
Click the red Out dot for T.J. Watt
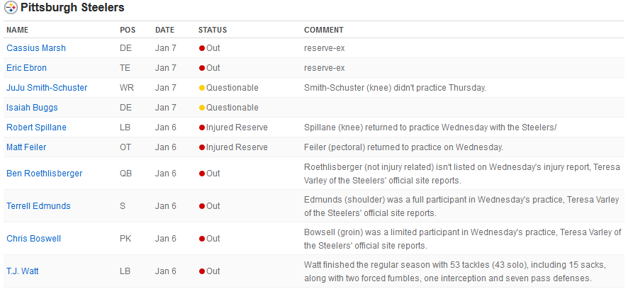pyautogui.click(x=202, y=272)
